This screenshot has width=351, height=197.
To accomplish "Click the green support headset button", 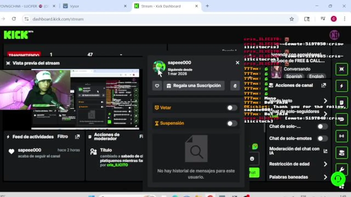I will (338, 179).
